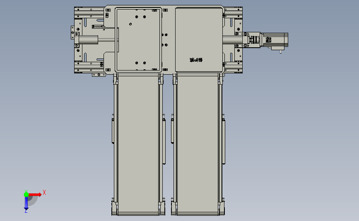
Task: Select the gray shaft on the left end
Action: 88,40
